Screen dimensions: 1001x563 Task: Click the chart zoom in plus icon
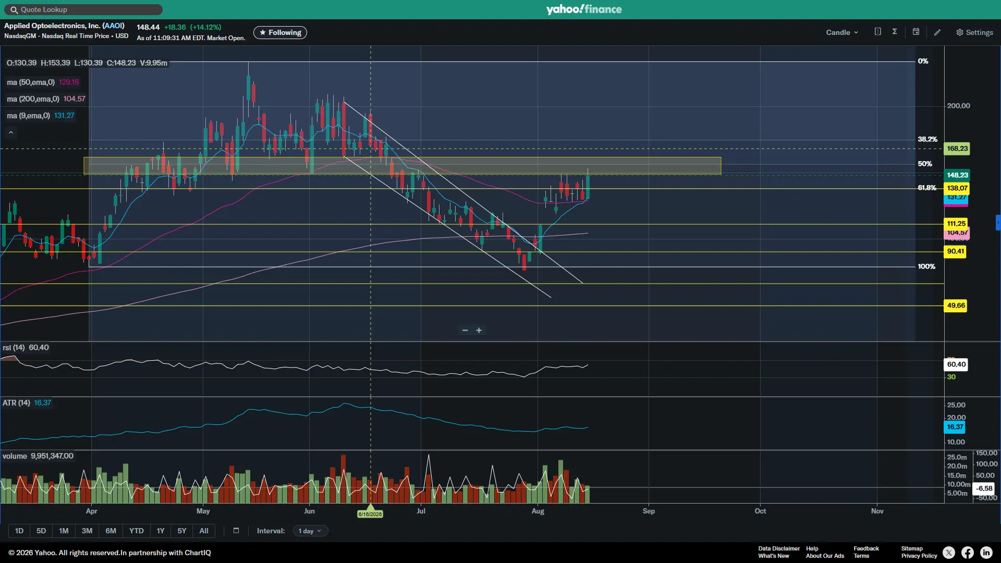(x=479, y=331)
